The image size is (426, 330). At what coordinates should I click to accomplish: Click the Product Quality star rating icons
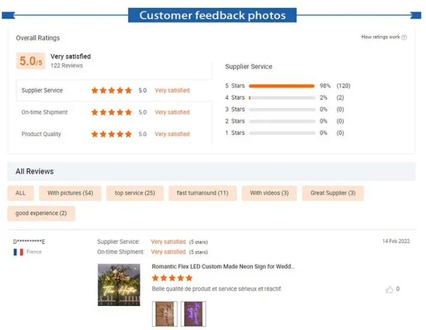pyautogui.click(x=112, y=134)
